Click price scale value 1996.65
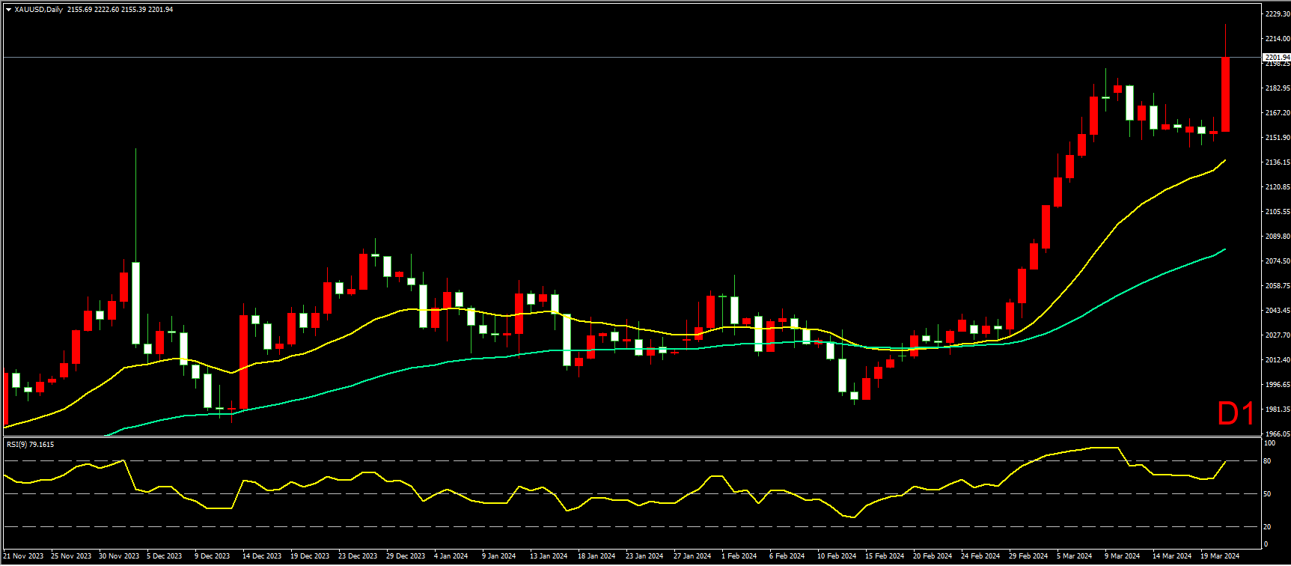Image resolution: width=1291 pixels, height=566 pixels. coord(1277,385)
